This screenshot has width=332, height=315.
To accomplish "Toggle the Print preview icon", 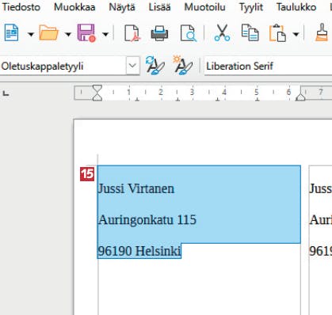I will (189, 33).
